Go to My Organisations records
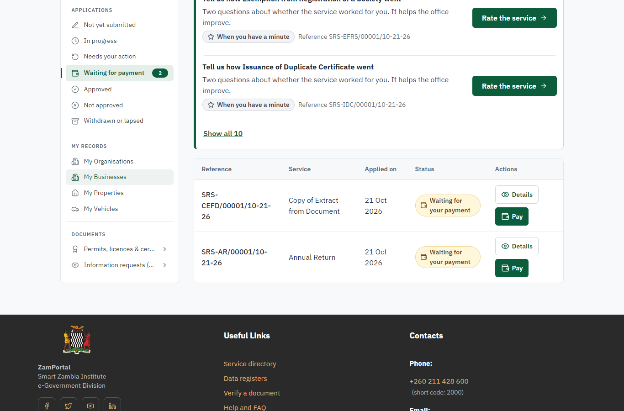The image size is (624, 411). tap(120, 162)
